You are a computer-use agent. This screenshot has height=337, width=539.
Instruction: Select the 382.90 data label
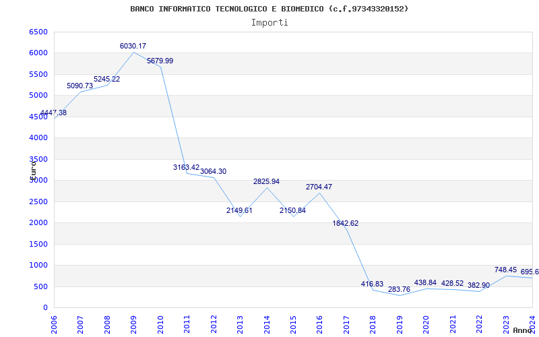point(478,285)
